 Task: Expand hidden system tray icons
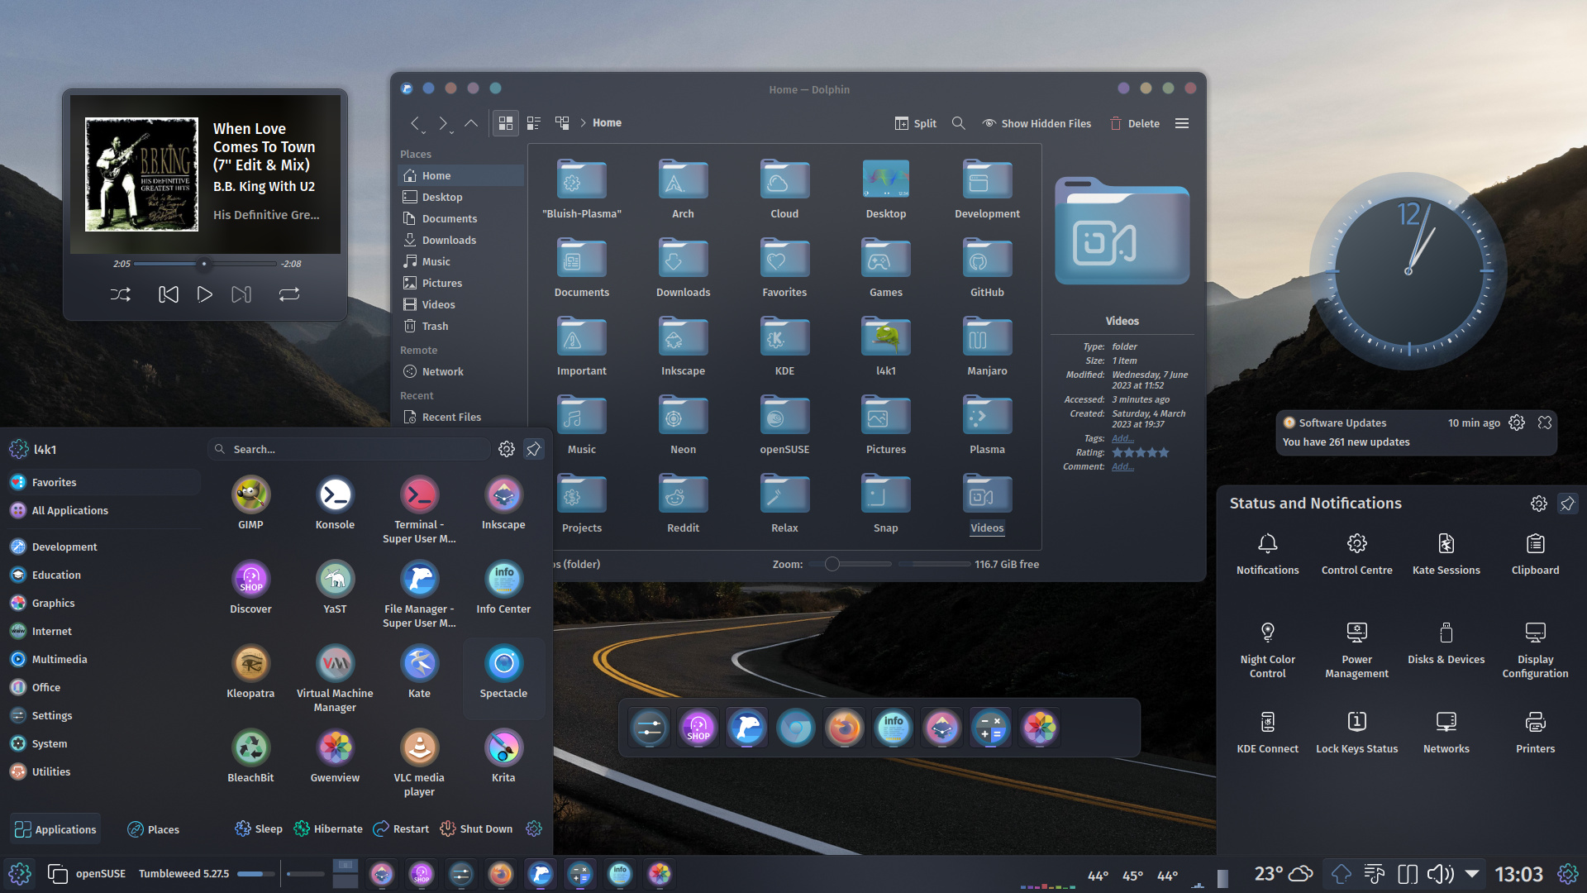pos(1470,873)
